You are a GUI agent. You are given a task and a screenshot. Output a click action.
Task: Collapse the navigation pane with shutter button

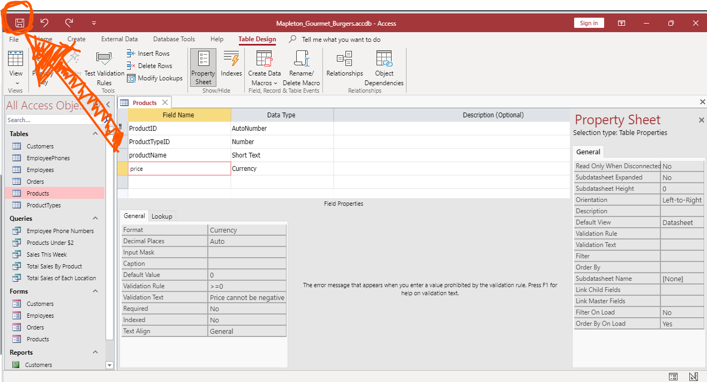tap(108, 104)
